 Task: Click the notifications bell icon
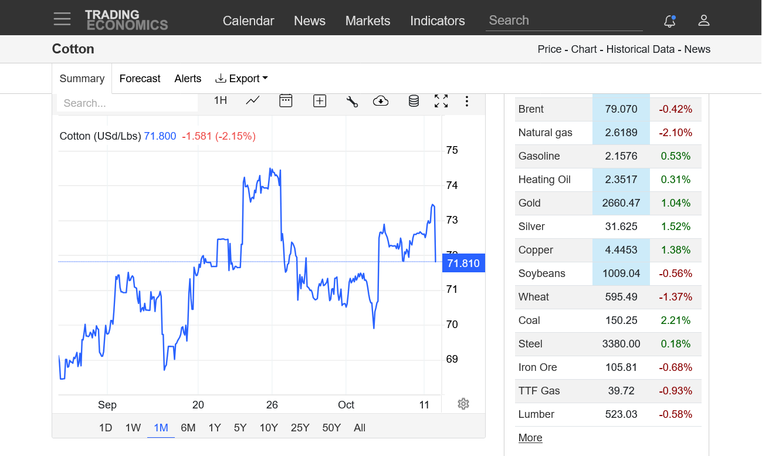click(670, 21)
